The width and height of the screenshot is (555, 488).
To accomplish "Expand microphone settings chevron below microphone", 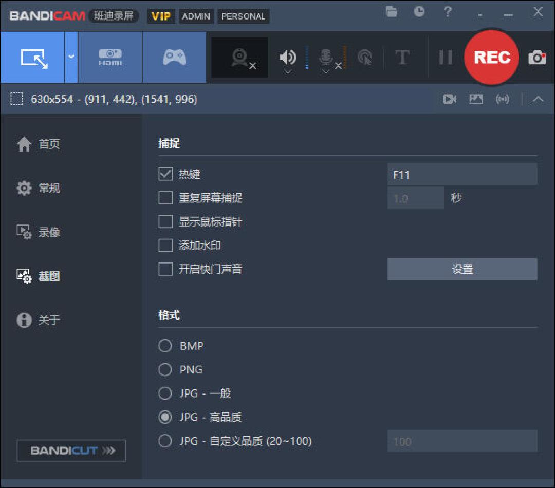I will (x=326, y=71).
